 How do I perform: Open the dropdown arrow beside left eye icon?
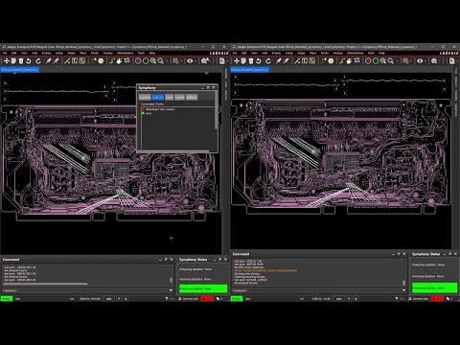pyautogui.click(x=195, y=61)
